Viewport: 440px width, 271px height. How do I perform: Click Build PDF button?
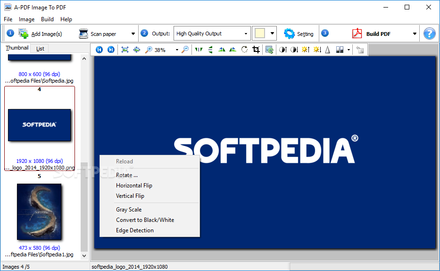(371, 34)
